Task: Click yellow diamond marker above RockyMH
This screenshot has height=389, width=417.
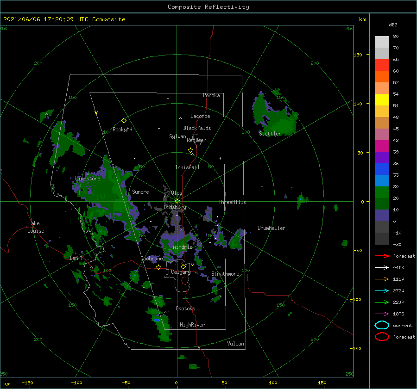Action: [124, 121]
